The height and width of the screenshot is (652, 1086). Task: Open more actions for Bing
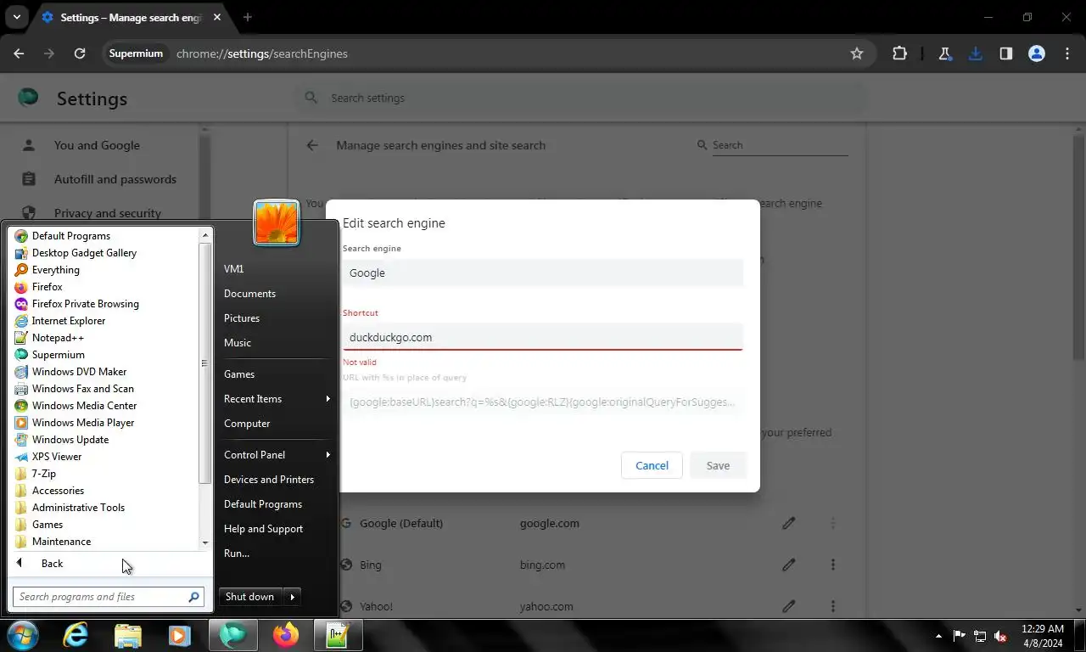coord(833,565)
